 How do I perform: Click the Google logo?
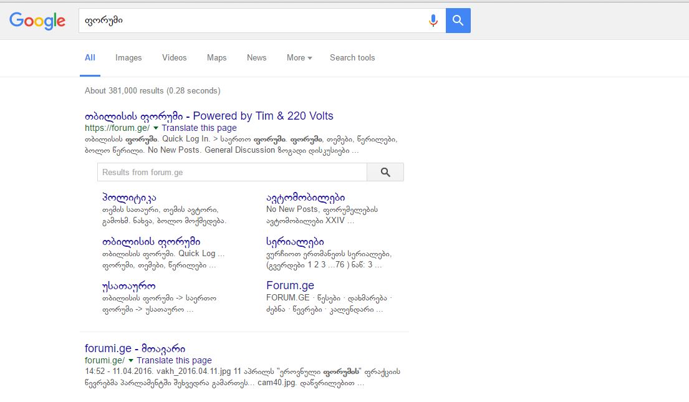(x=37, y=21)
